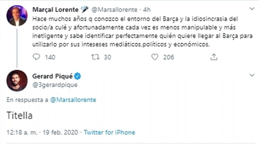Like the tweet with the heart icon
This screenshot has height=145, width=259.
coord(155,57)
